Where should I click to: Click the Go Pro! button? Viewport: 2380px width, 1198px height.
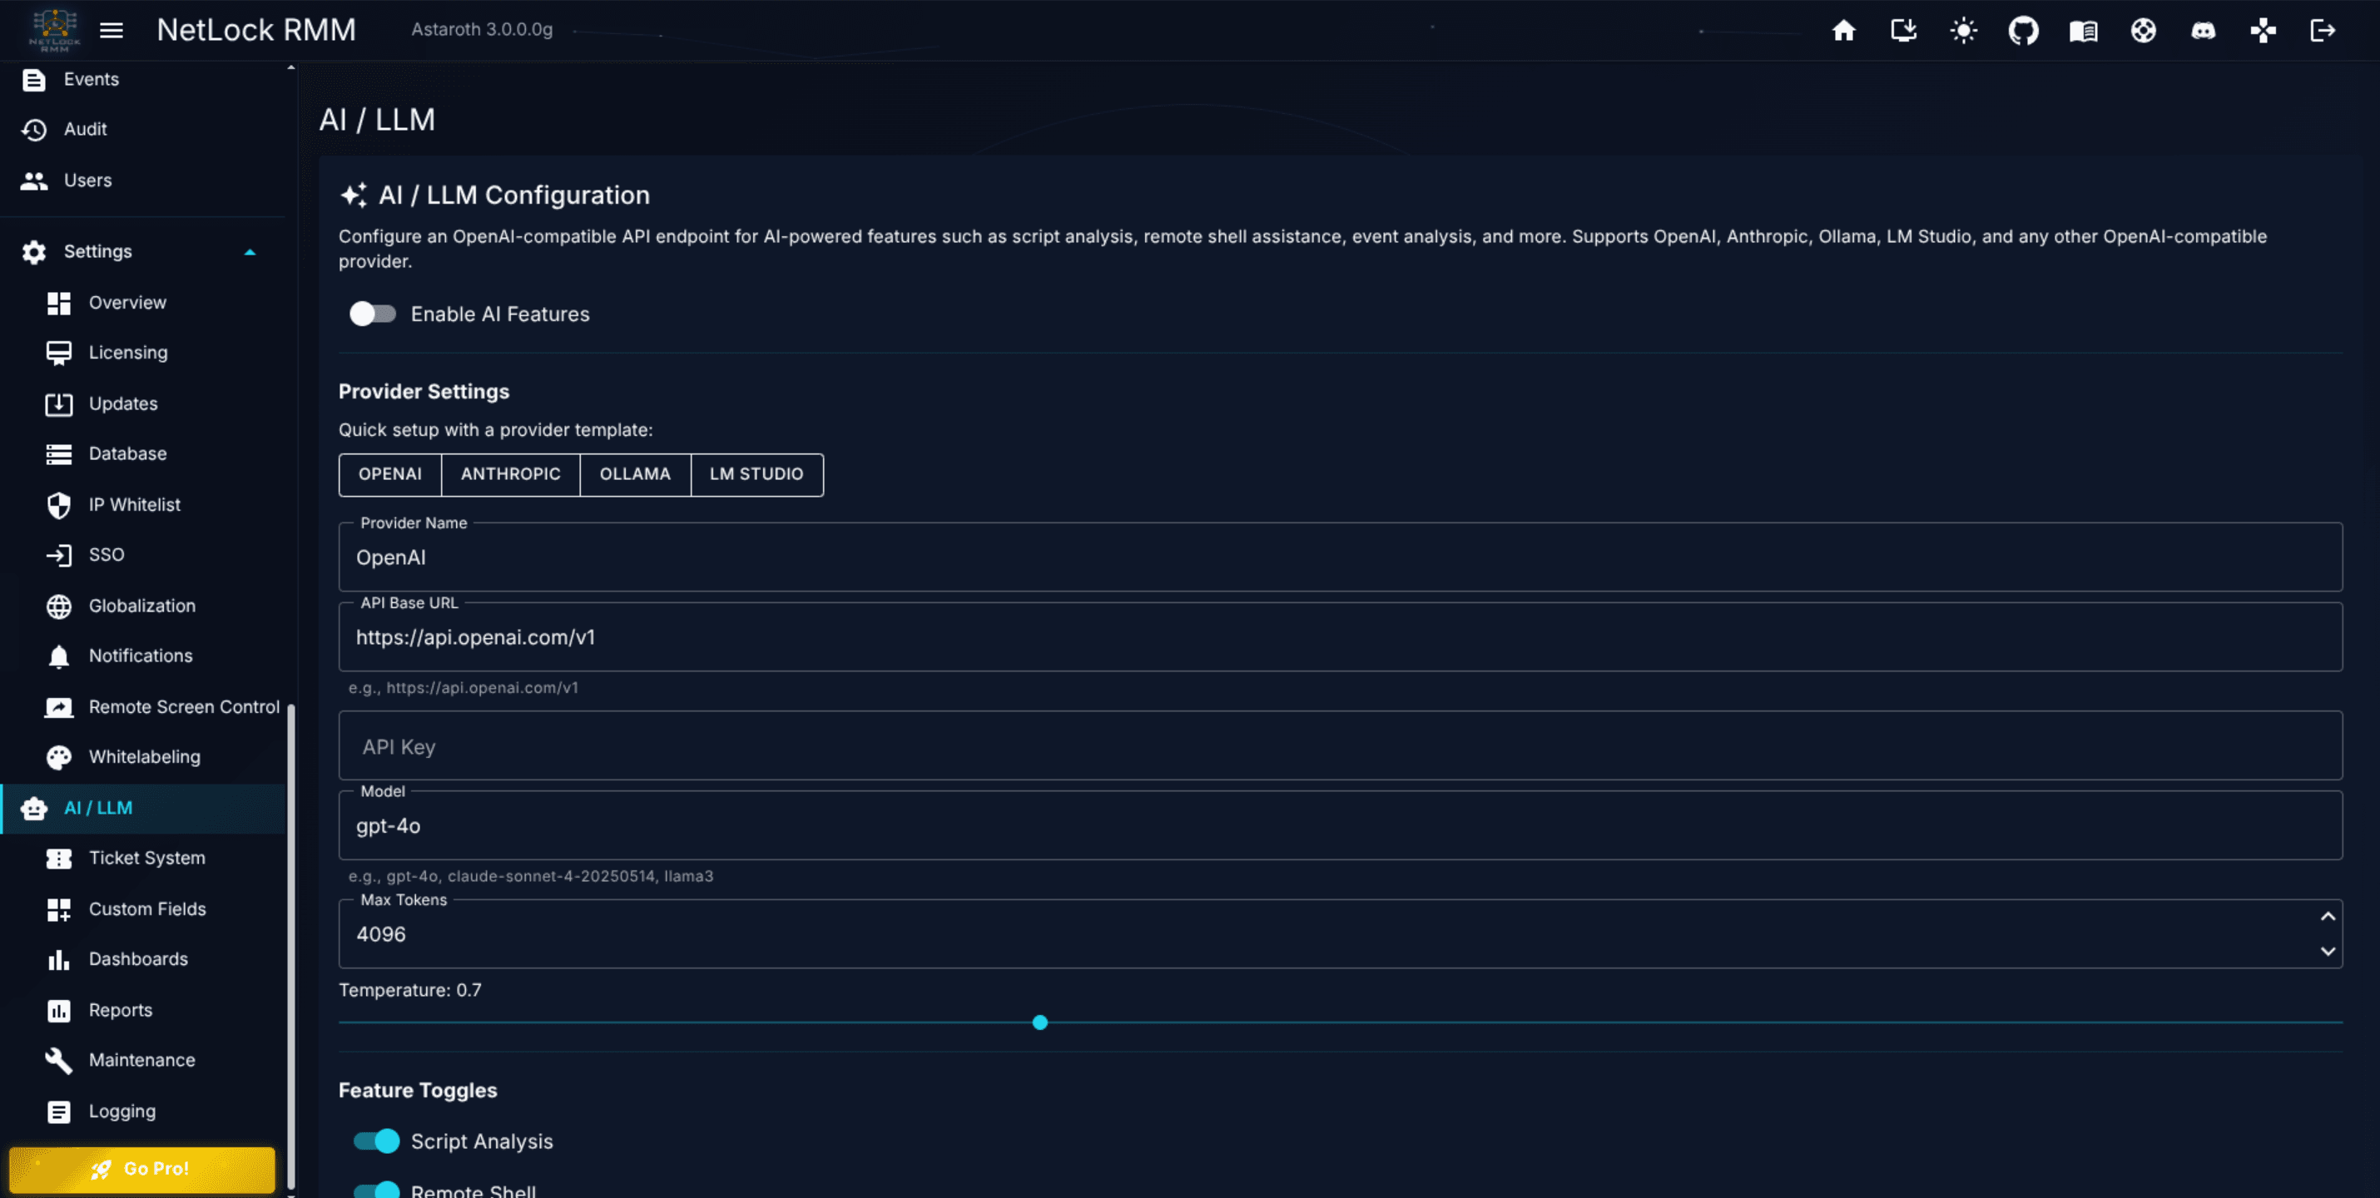(x=142, y=1170)
